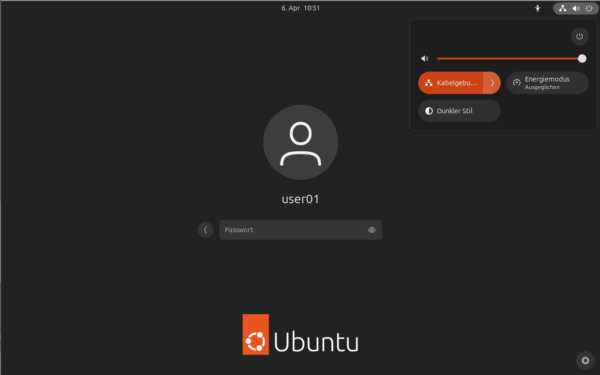Focus the Passwort input field

[x=293, y=230]
